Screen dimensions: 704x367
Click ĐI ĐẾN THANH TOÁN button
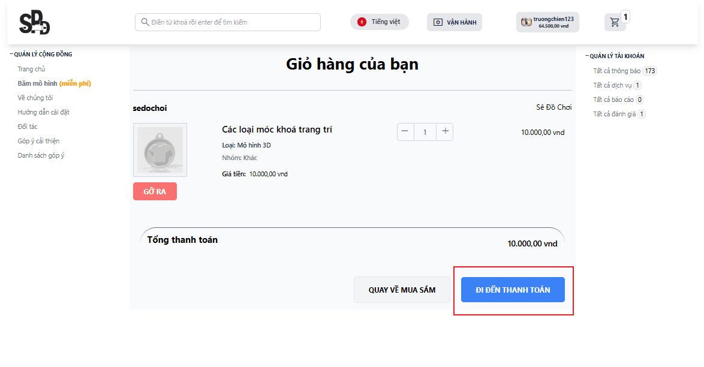point(513,290)
